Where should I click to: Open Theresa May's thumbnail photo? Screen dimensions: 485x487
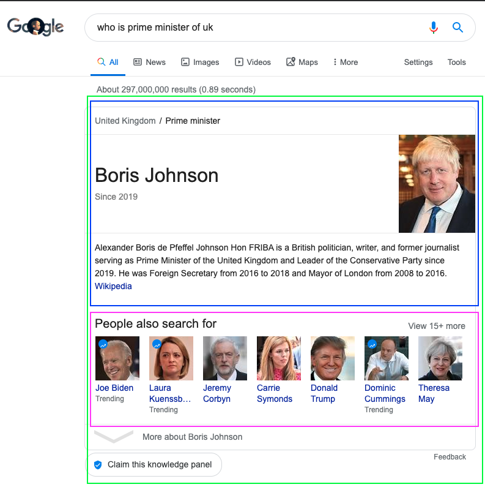coord(440,358)
